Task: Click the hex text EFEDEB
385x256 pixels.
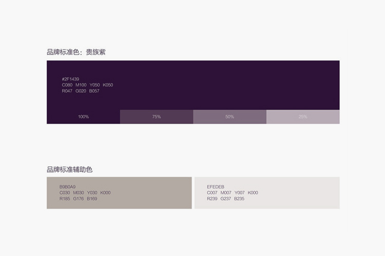Action: point(216,187)
